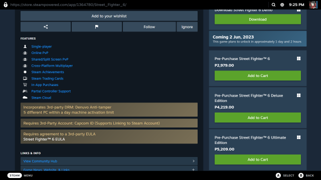Click Windows icon beside Ultimate Edition
This screenshot has height=180, width=321.
[x=299, y=137]
